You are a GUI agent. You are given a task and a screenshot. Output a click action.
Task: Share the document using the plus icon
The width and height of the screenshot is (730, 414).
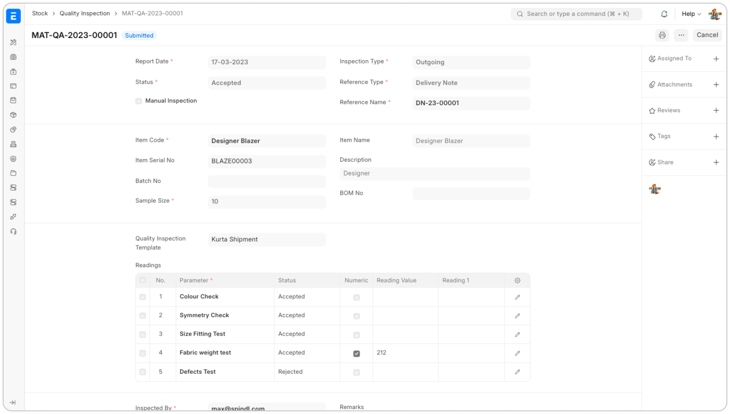716,163
